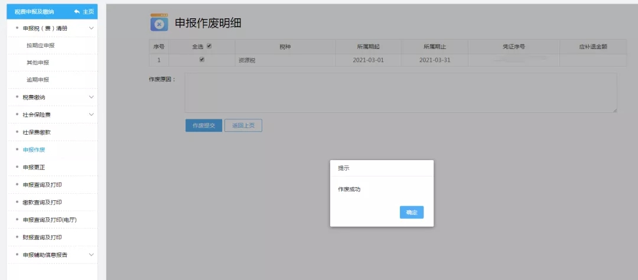This screenshot has height=280, width=638.
Task: Open the 按期应申报 submenu item
Action: click(x=41, y=45)
